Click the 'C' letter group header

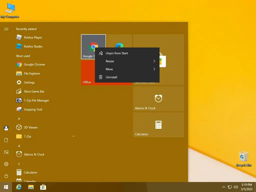19,164
